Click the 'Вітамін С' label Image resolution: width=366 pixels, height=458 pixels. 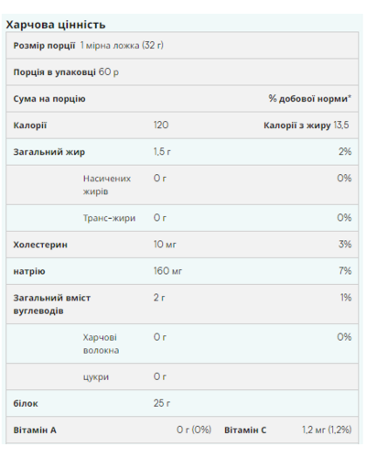tap(245, 431)
